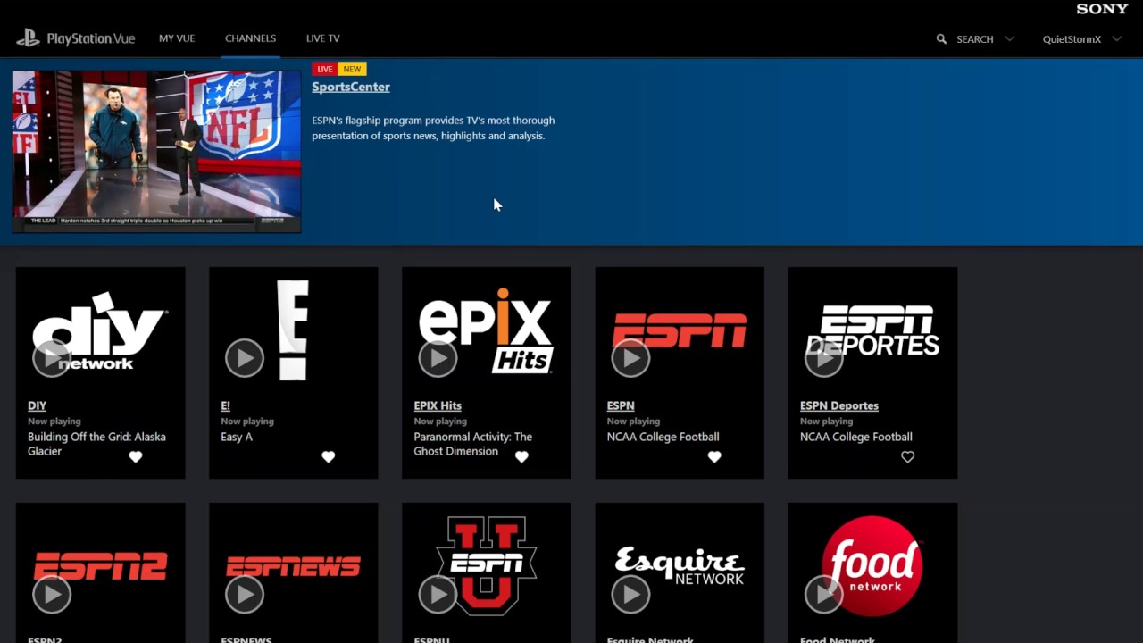Click 'Paranormal Activity: The Ghost Dimension' text
1143x643 pixels.
pyautogui.click(x=472, y=444)
